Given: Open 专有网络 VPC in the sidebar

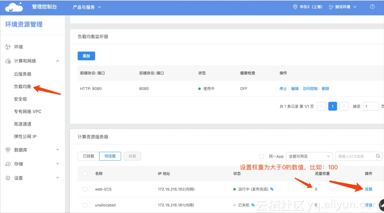Looking at the screenshot, I should [x=28, y=112].
